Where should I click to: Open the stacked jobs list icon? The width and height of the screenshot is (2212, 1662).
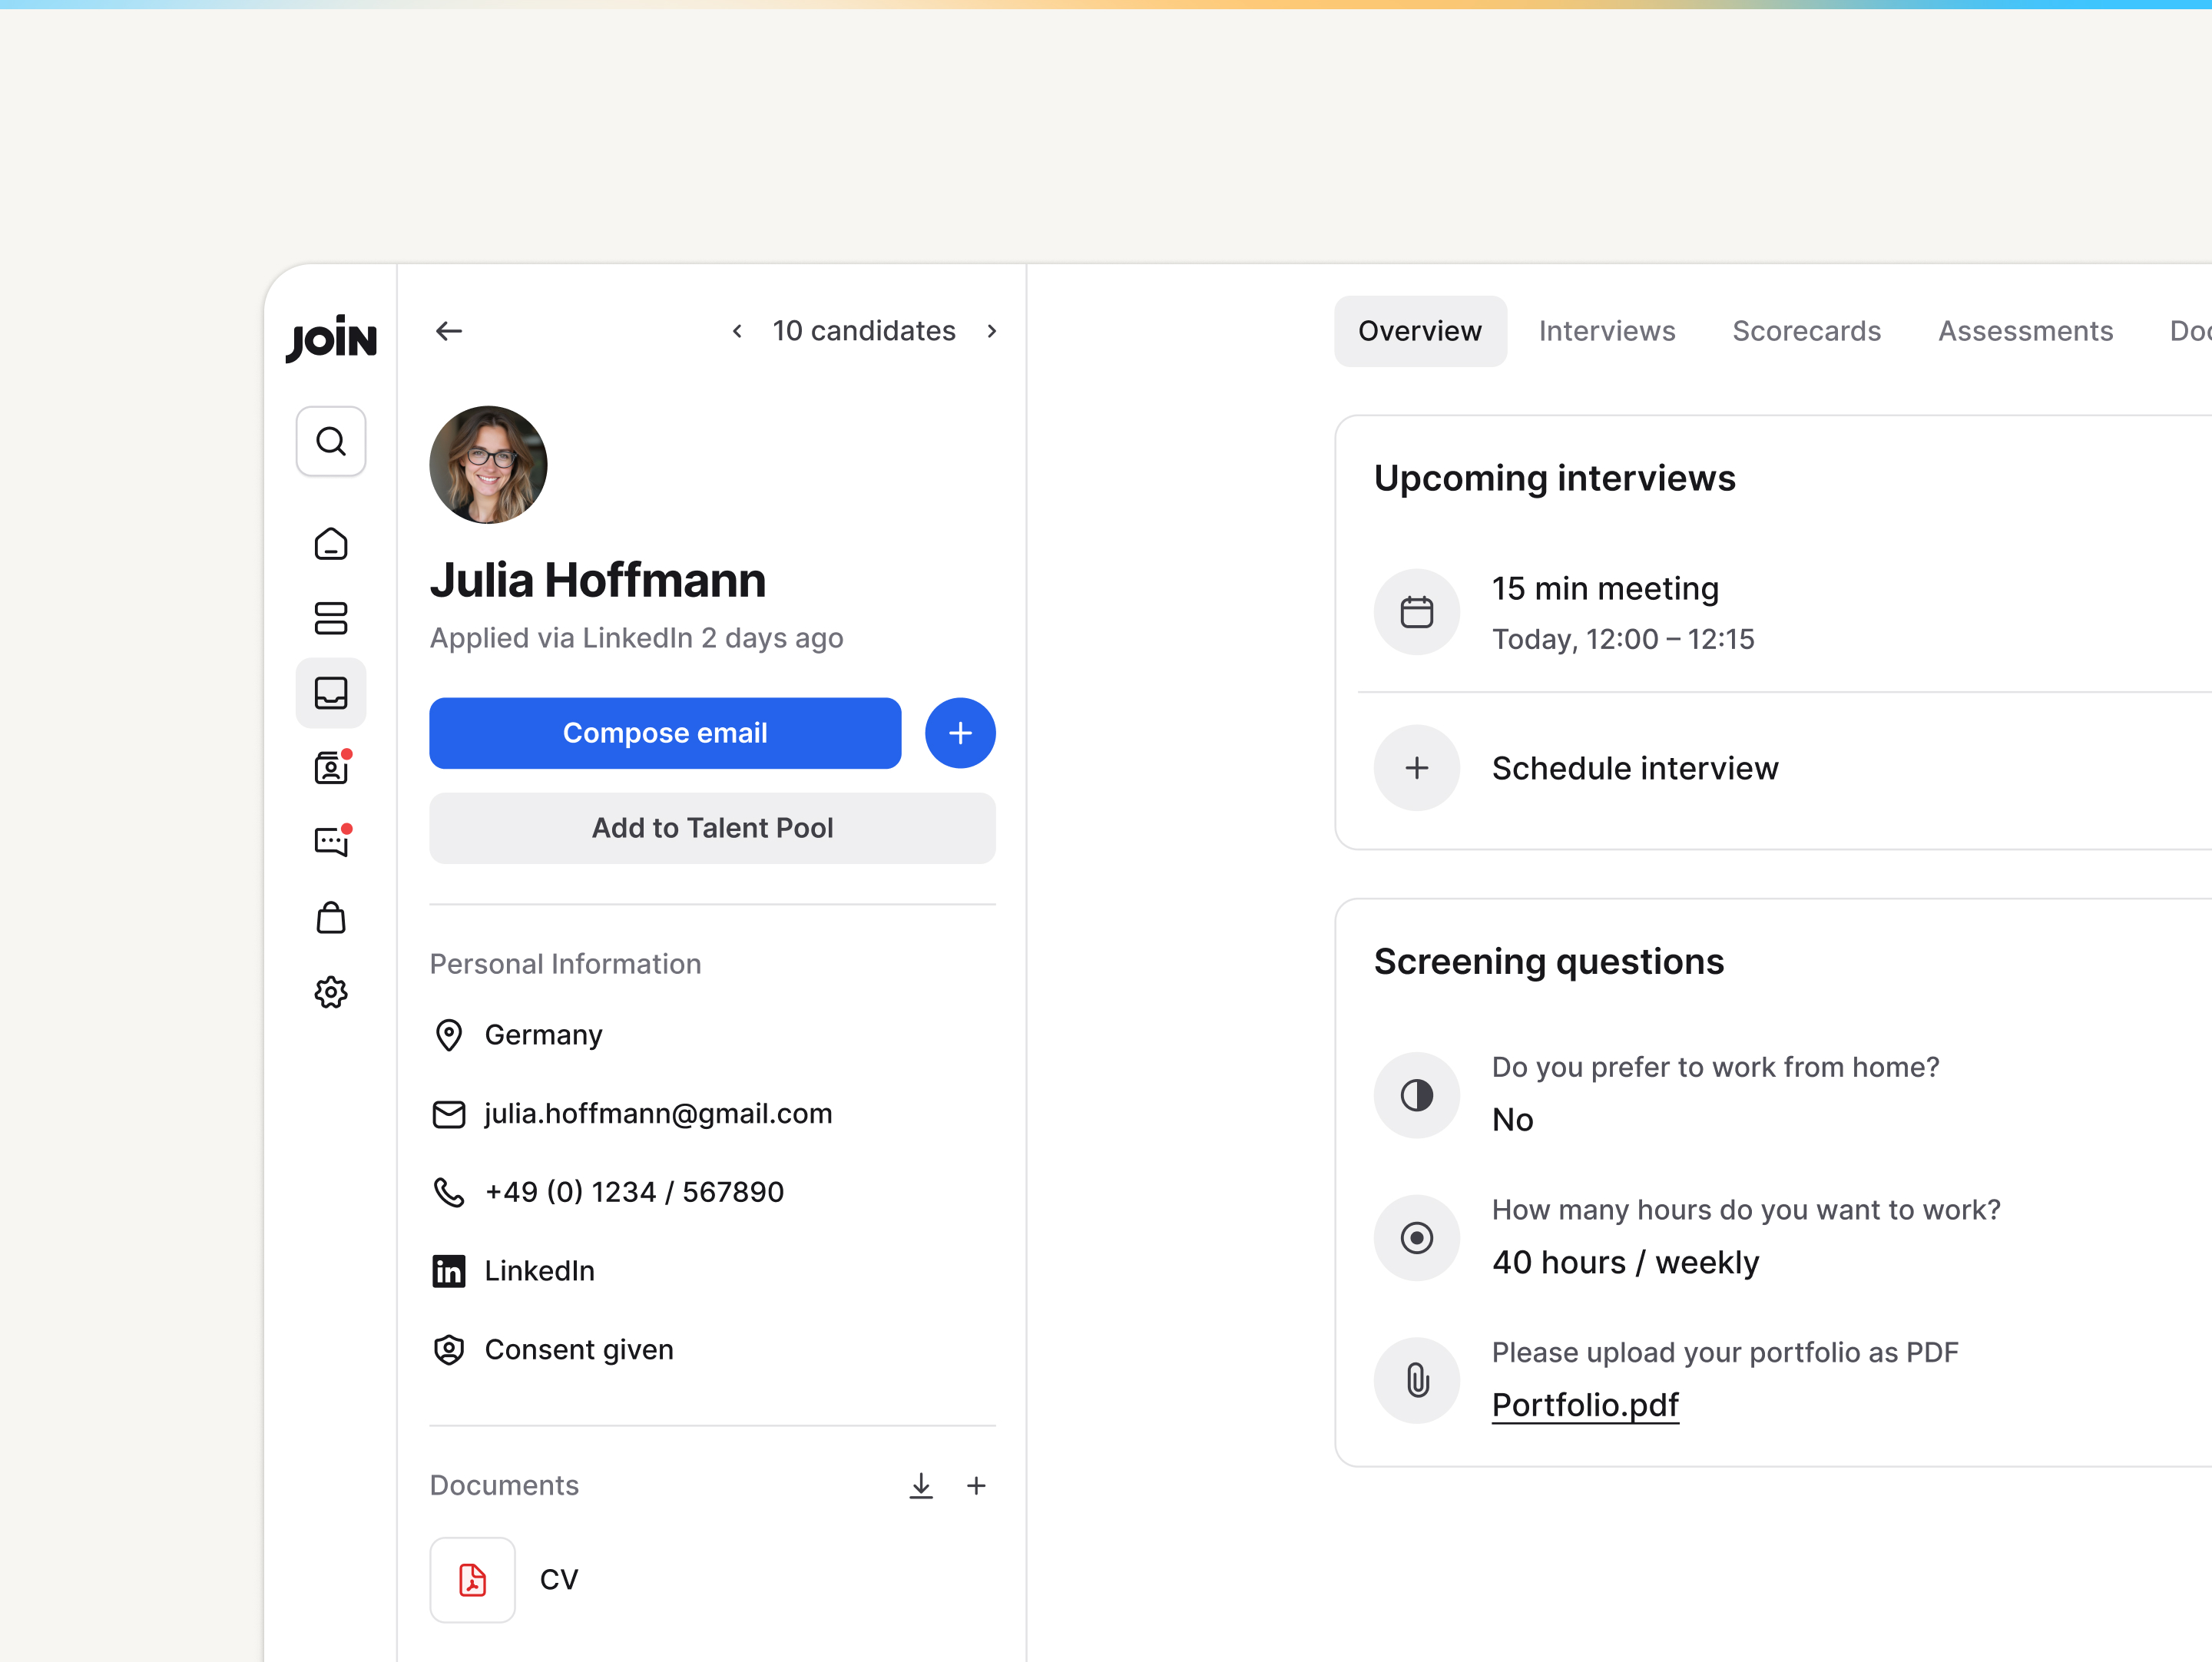pyautogui.click(x=330, y=618)
